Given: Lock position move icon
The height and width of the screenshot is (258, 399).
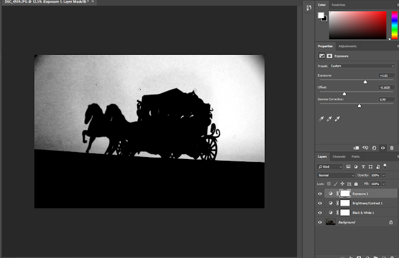Looking at the screenshot, I should (342, 184).
